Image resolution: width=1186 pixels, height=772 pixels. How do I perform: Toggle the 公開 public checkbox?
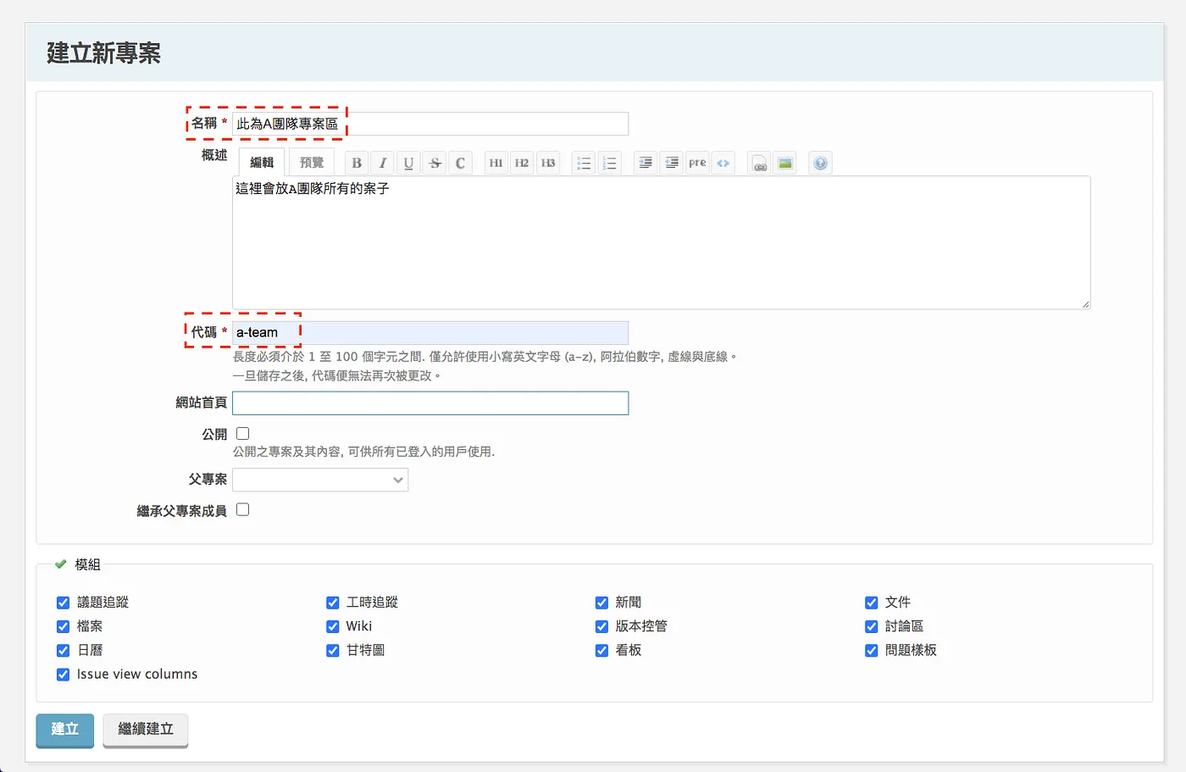coord(243,434)
